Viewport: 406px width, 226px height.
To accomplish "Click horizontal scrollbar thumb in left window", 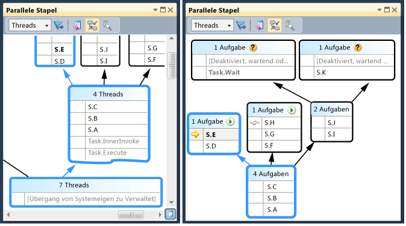I will pos(131,215).
